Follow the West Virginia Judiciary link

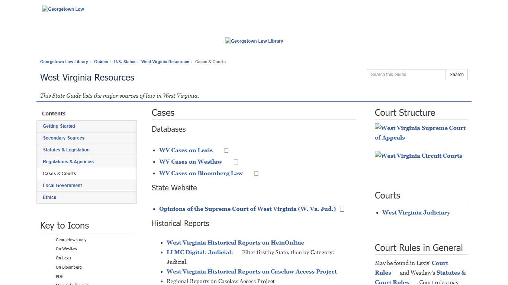click(416, 212)
